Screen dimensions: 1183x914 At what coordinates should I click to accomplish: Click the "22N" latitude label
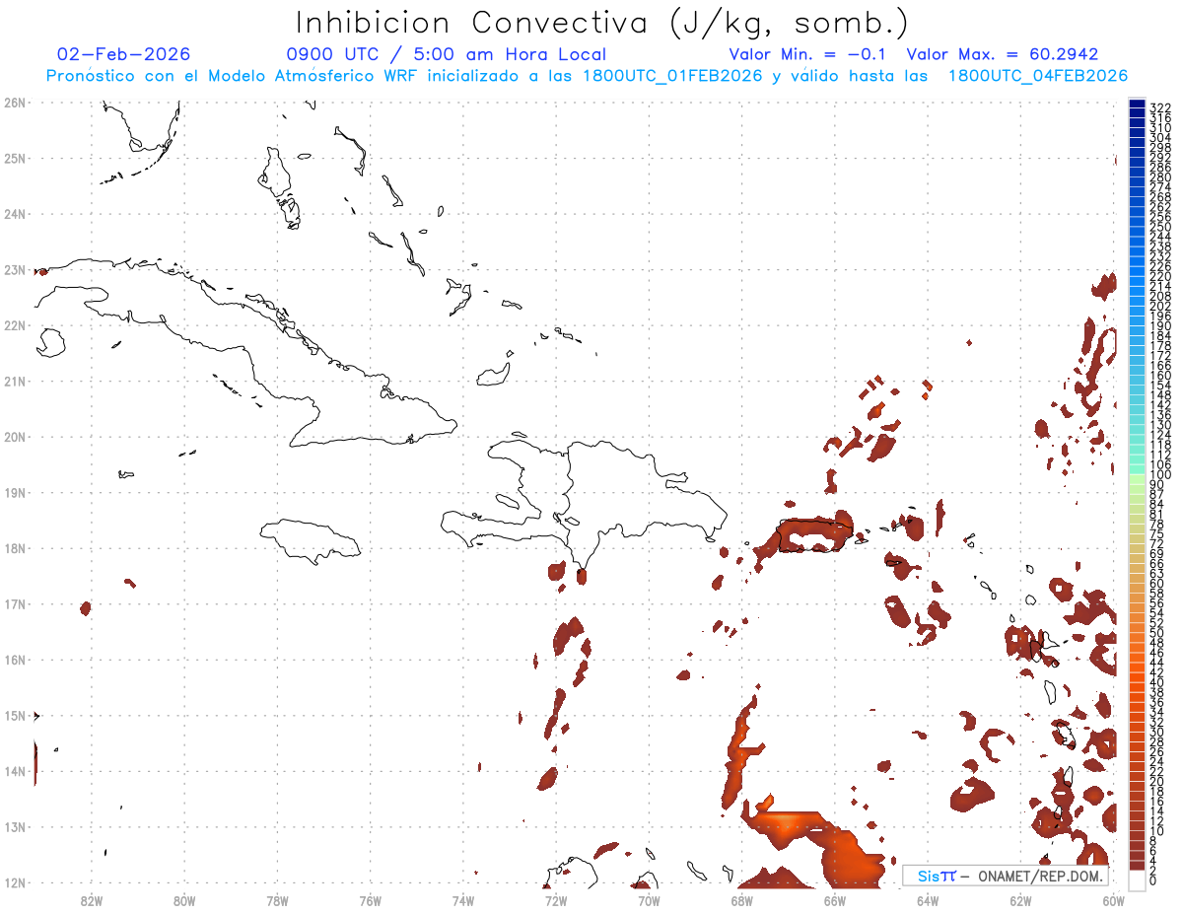pyautogui.click(x=15, y=325)
